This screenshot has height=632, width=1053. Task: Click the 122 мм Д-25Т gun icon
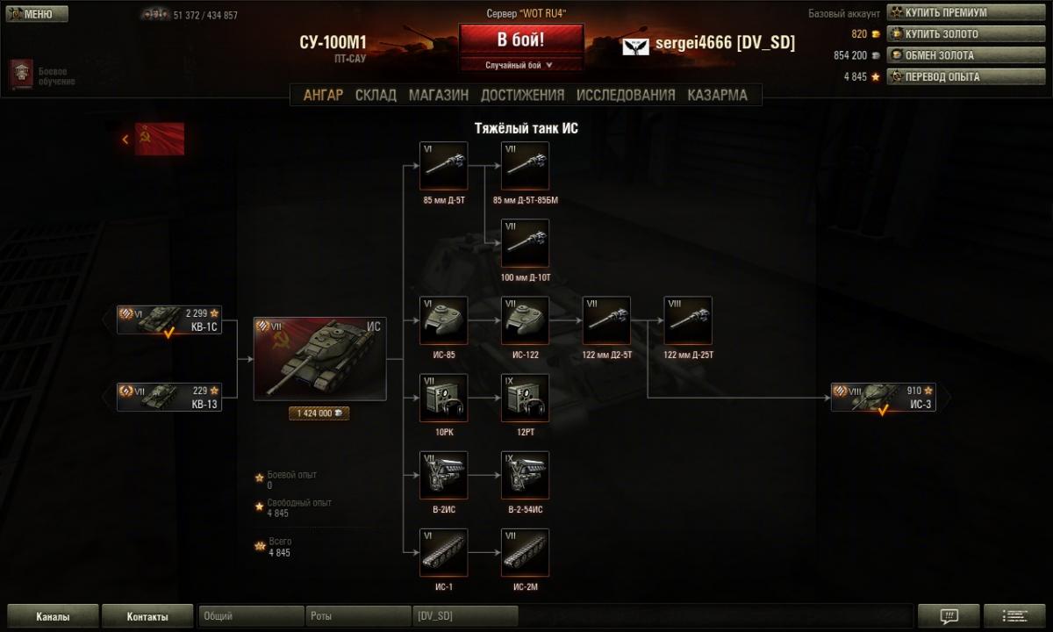tap(688, 320)
